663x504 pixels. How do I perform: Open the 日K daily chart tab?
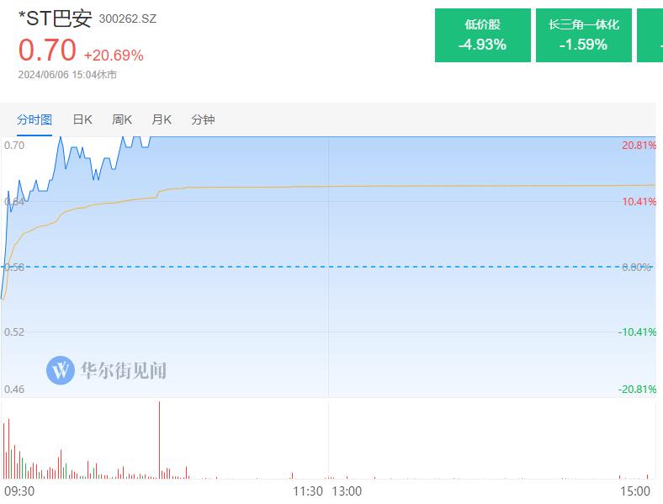click(82, 119)
